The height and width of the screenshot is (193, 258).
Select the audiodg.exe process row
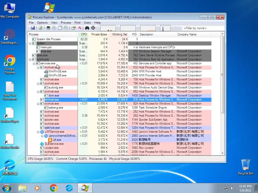(x=119, y=87)
